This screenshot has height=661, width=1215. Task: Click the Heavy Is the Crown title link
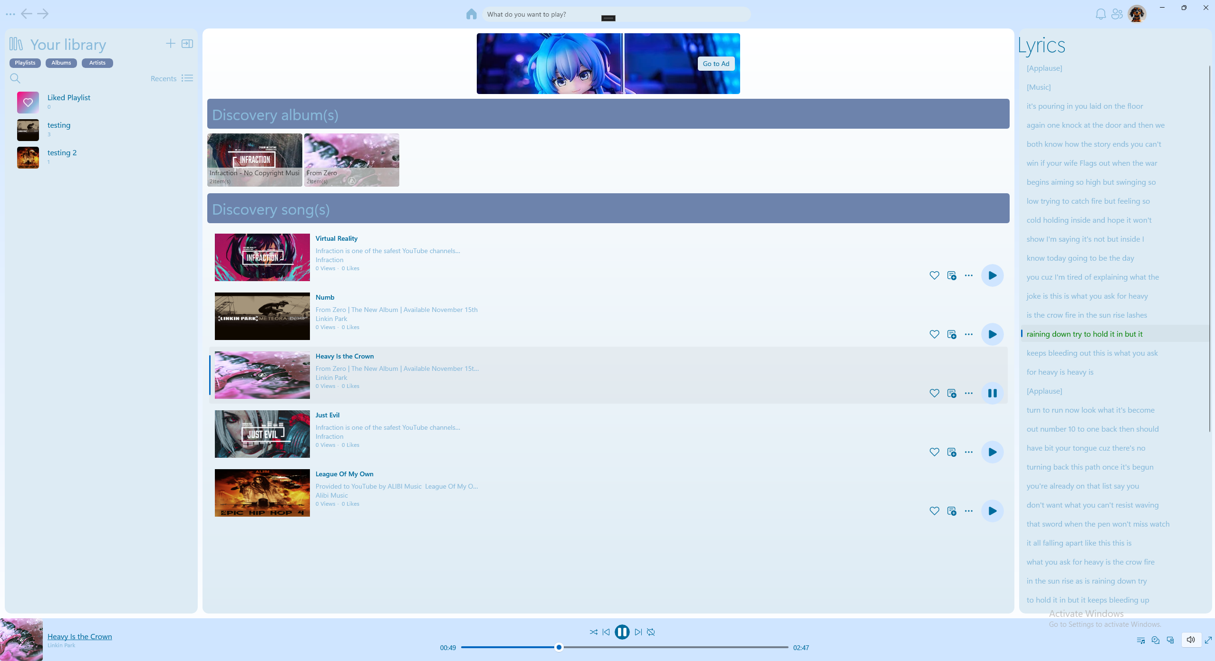point(79,636)
